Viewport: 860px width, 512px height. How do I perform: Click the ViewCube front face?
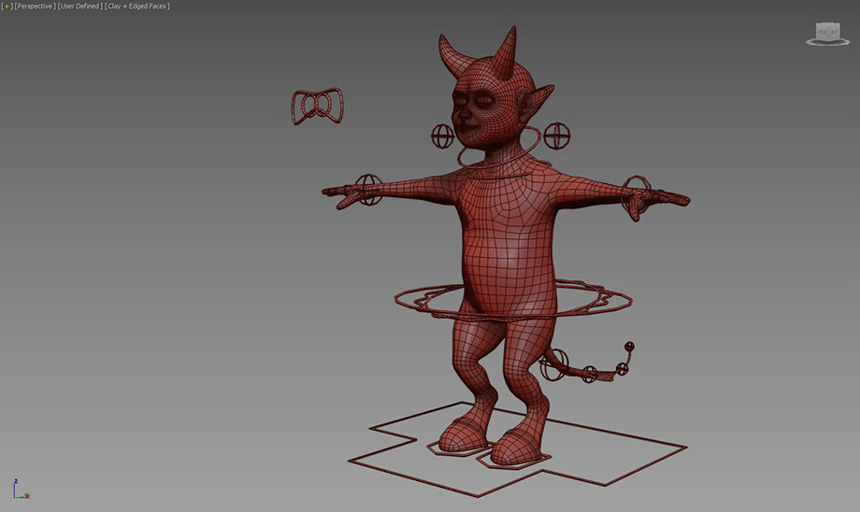coord(826,31)
